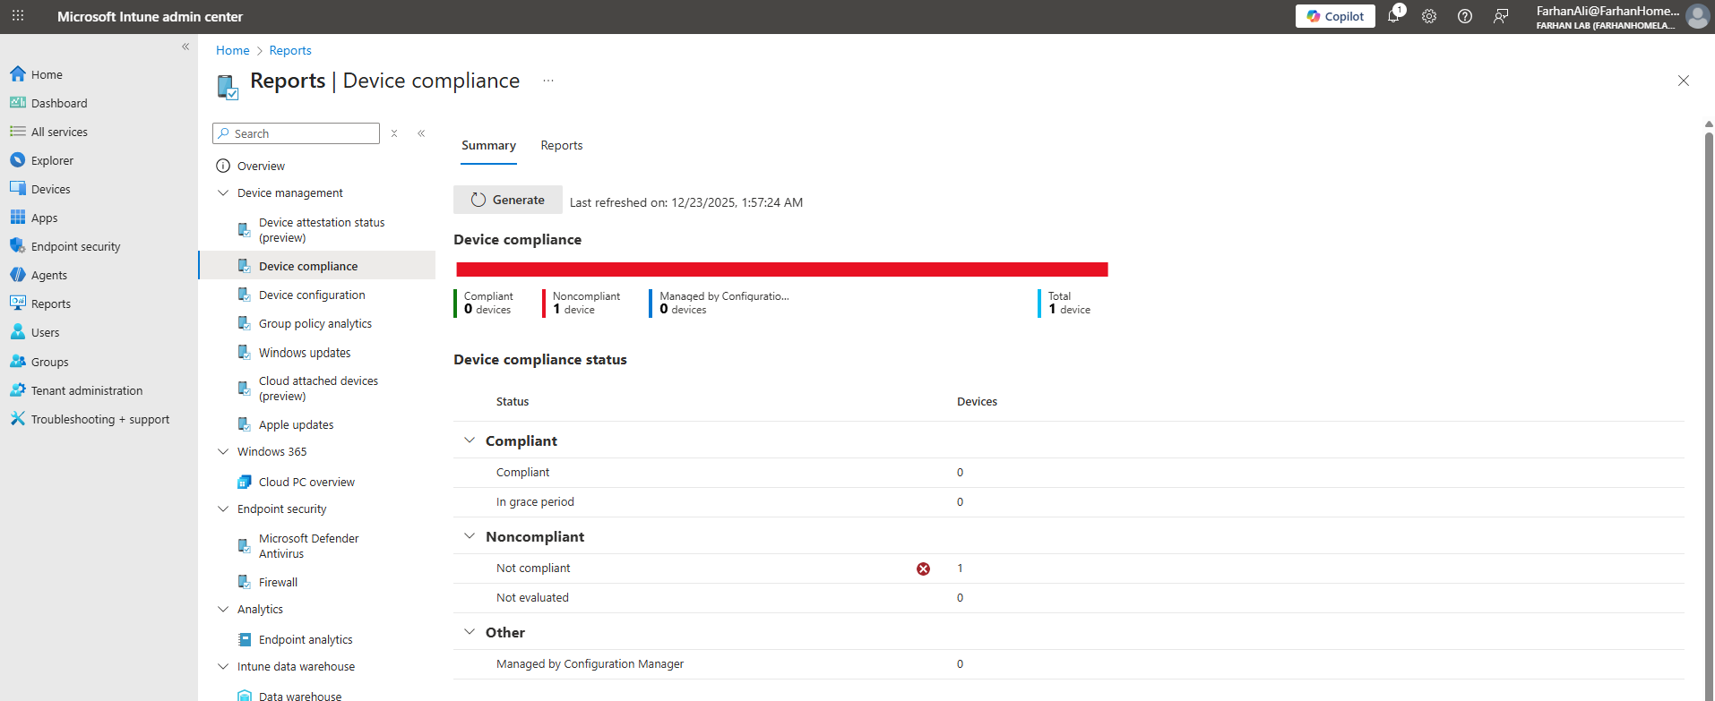Collapse the Device management tree section
The height and width of the screenshot is (701, 1715).
coord(223,193)
